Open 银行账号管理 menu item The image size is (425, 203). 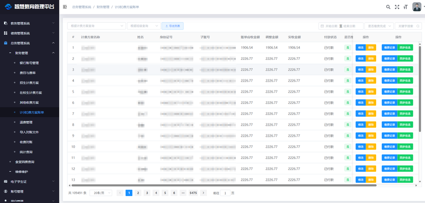pyautogui.click(x=29, y=63)
